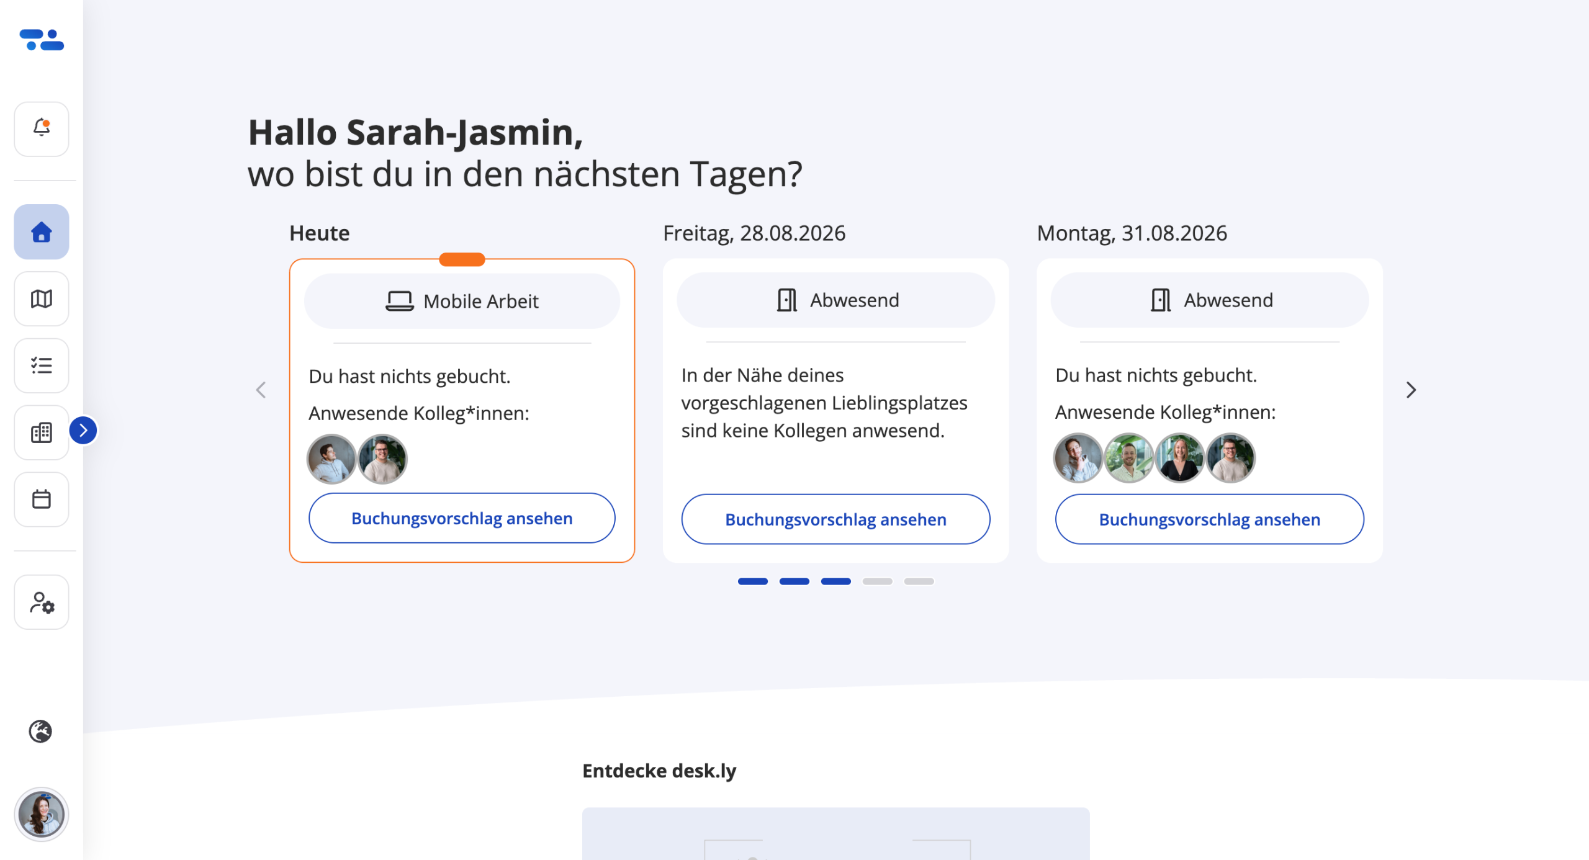The image size is (1589, 860).
Task: Change today's status Mobile Arbeit
Action: [462, 301]
